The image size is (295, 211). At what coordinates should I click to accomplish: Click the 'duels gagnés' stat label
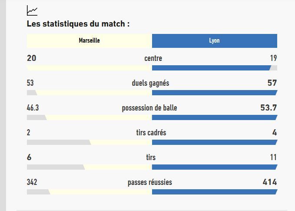(150, 83)
